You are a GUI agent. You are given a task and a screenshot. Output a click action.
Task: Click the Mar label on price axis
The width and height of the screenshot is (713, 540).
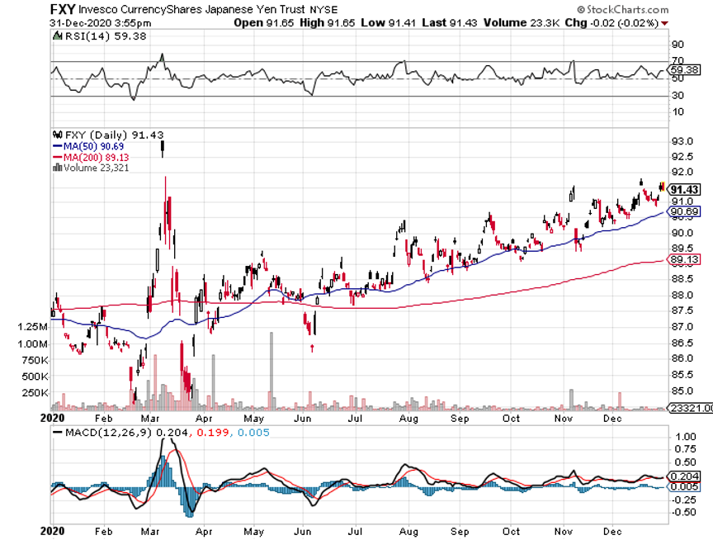click(150, 419)
